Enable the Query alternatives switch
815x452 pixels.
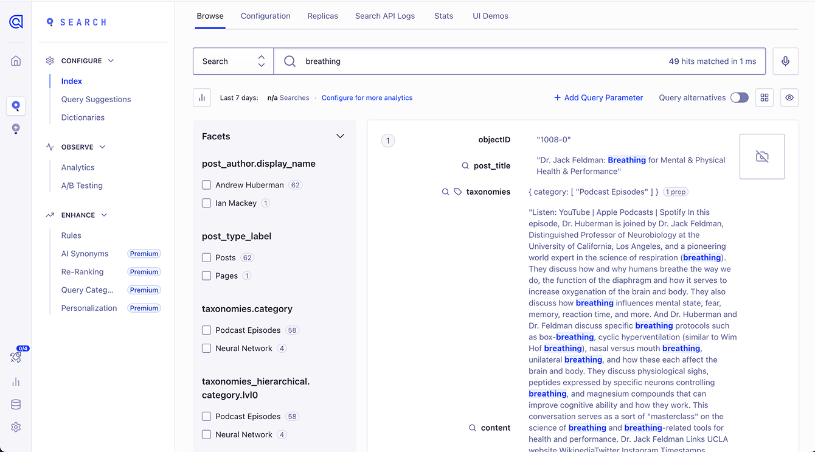tap(740, 97)
